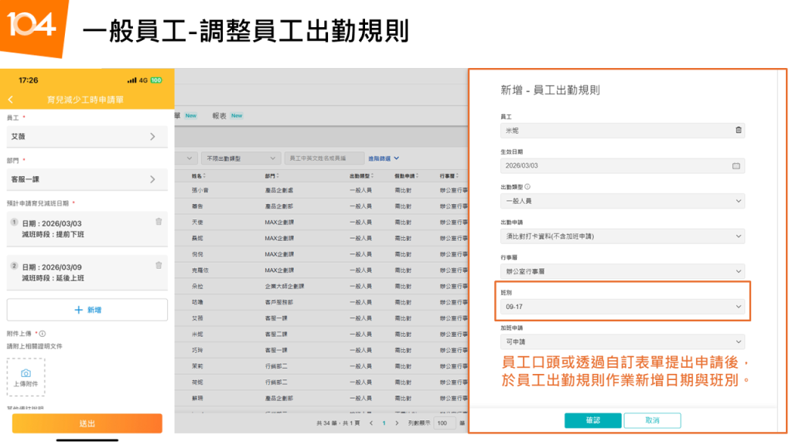Image resolution: width=792 pixels, height=445 pixels.
Task: Tap the 新增 button to add date
Action: pos(87,310)
